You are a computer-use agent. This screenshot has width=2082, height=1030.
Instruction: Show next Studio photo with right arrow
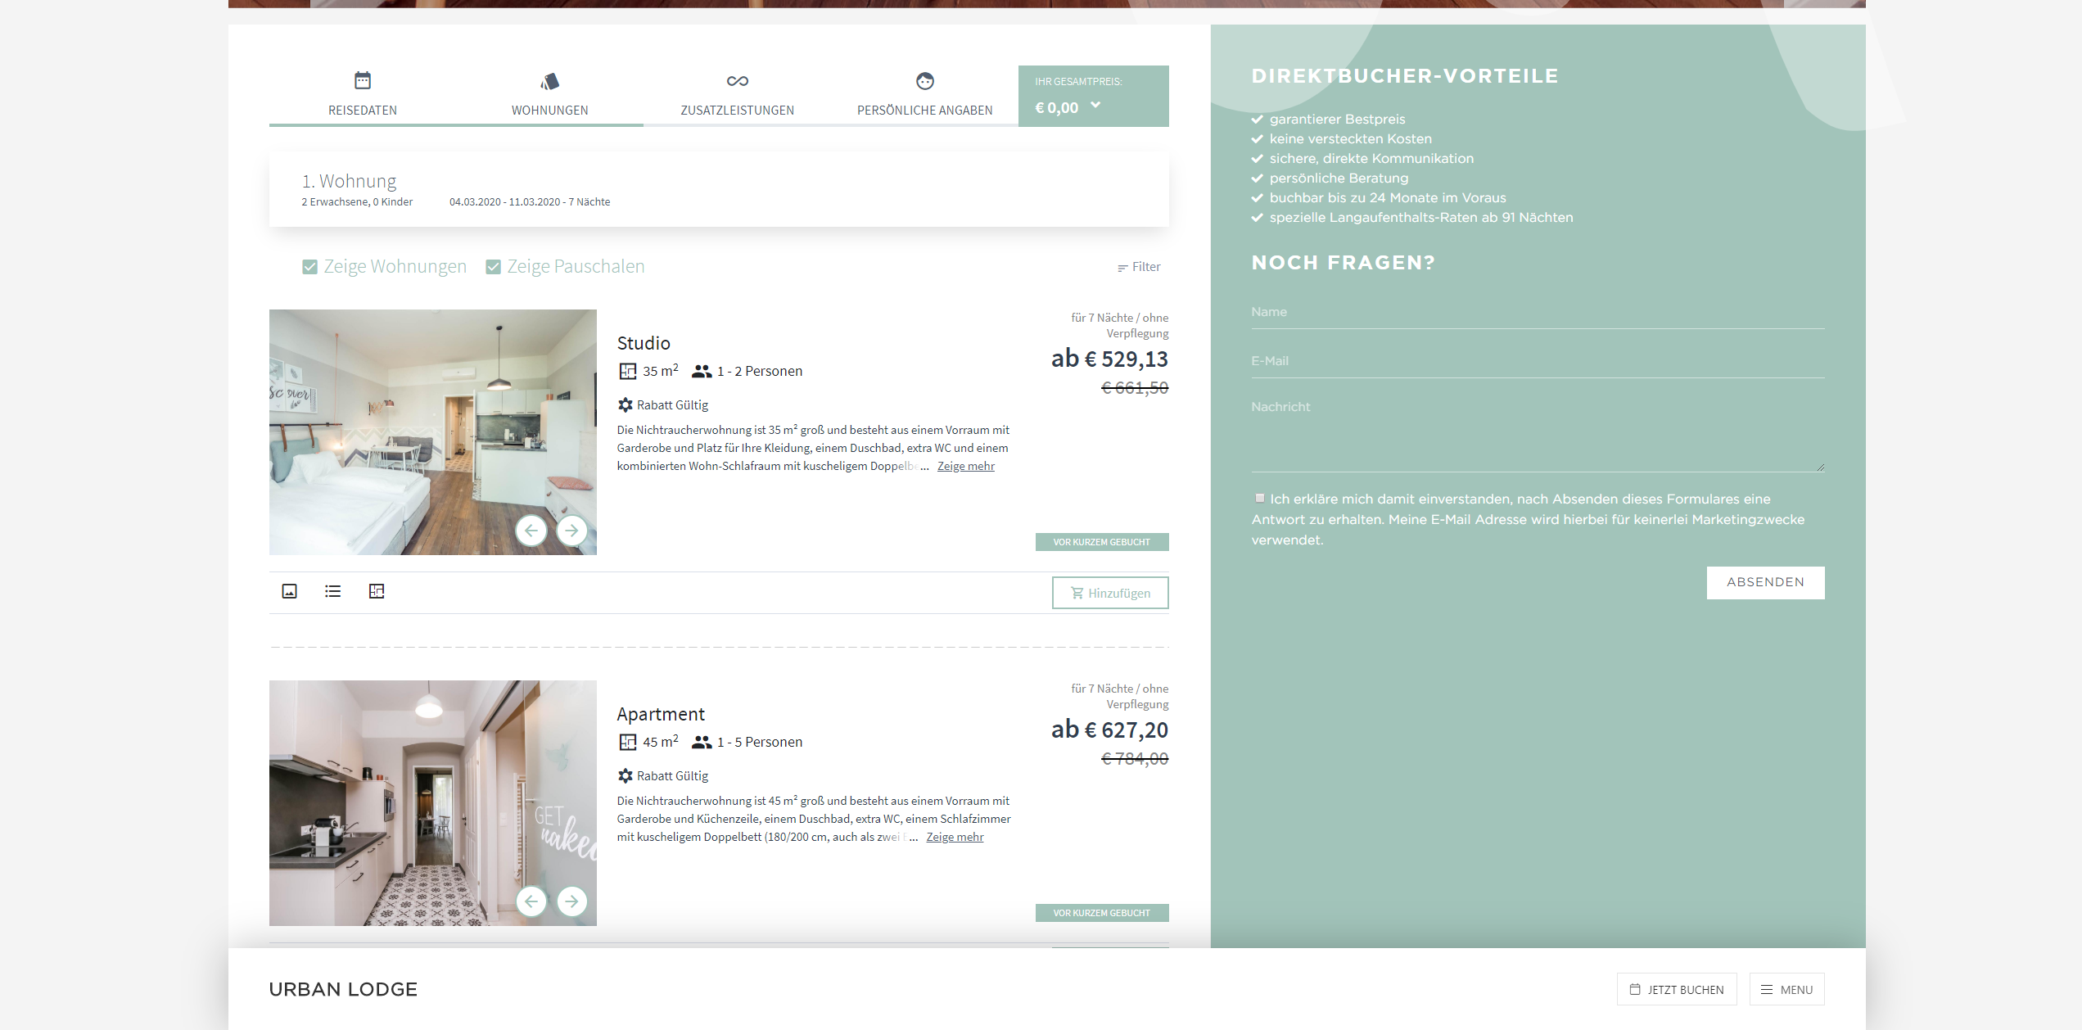point(571,531)
